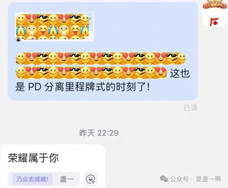228x188 pixels.
Task: Select the '乃众志成城!' reaction chip
Action: tap(32, 179)
